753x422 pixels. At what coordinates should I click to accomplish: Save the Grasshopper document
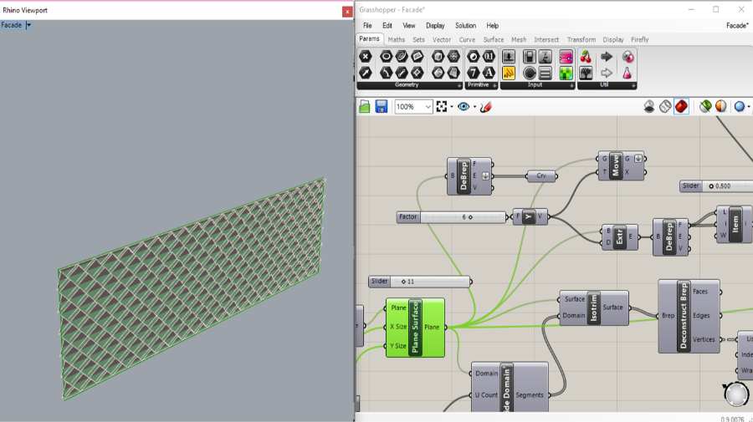click(x=382, y=106)
